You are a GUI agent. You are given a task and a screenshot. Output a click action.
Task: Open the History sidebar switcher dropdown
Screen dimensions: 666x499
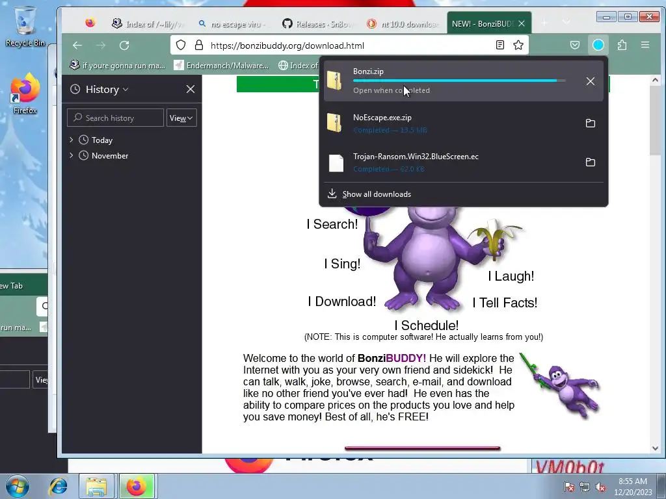click(x=107, y=89)
